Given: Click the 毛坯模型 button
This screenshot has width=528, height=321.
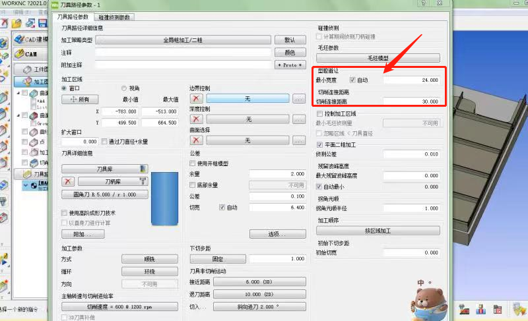Looking at the screenshot, I should click(x=378, y=58).
